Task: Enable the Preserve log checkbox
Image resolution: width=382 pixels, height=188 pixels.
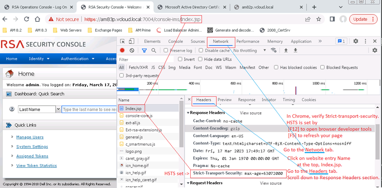Action: tap(166, 50)
